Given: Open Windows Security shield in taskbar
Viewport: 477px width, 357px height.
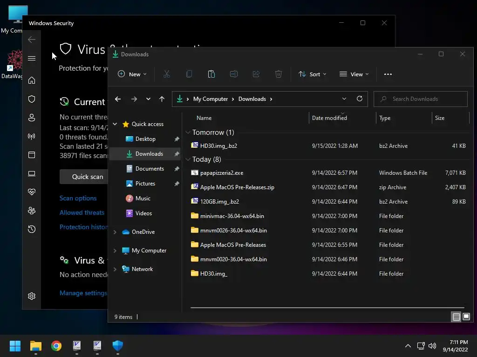Looking at the screenshot, I should click(x=118, y=346).
